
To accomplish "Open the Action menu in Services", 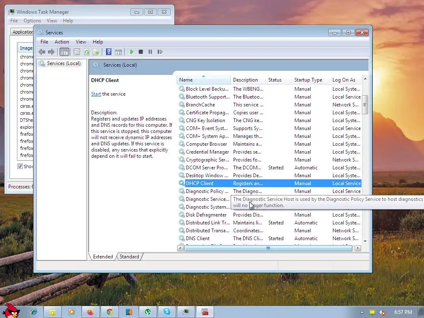I will [62, 42].
